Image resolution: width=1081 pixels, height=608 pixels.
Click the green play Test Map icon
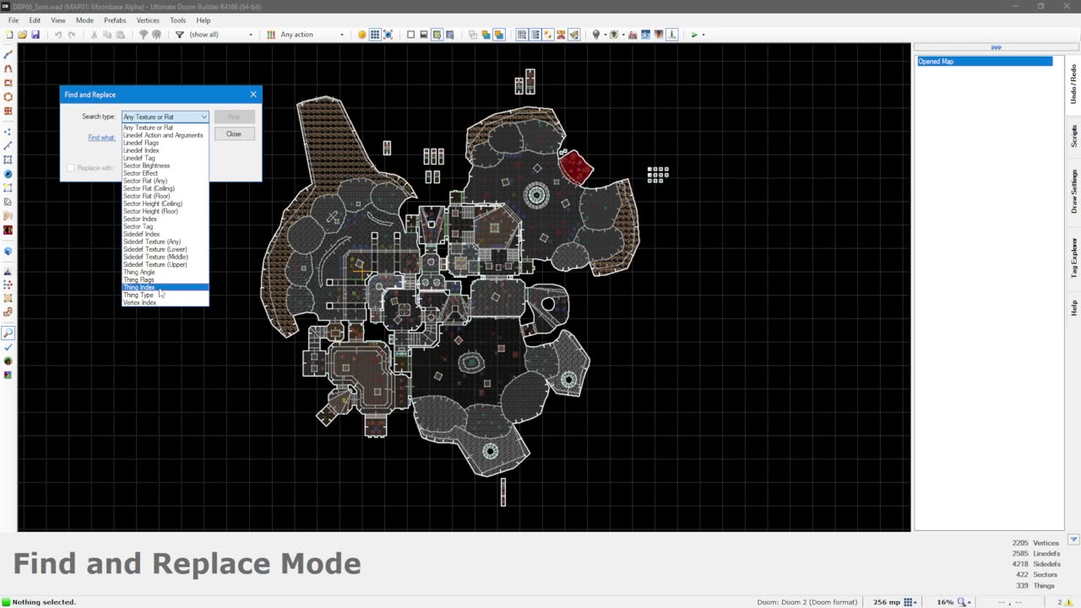tap(694, 35)
